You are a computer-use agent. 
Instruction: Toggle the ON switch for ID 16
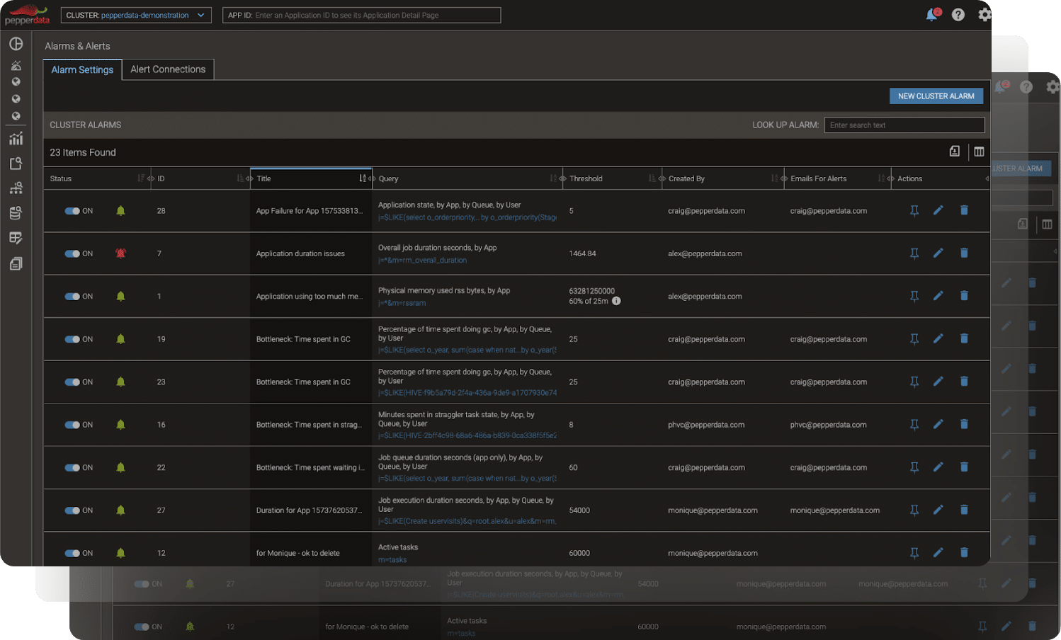click(72, 425)
